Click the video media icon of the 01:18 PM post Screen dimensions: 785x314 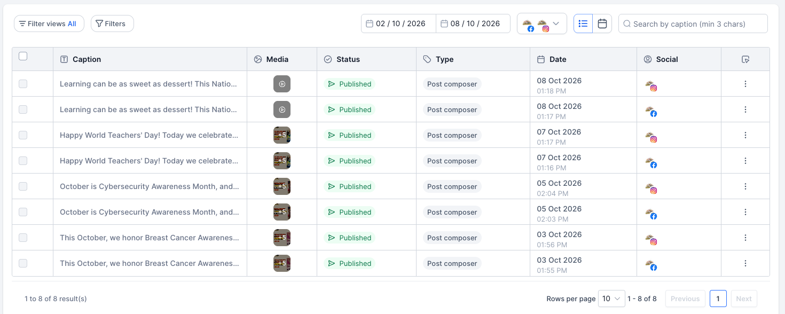[x=282, y=84]
